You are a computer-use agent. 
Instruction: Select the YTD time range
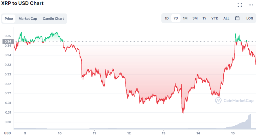coord(215,18)
